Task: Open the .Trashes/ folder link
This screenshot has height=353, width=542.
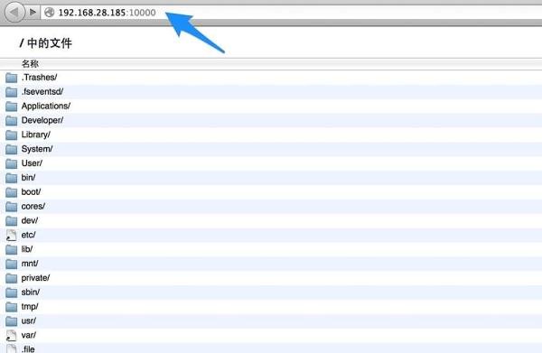Action: 39,78
